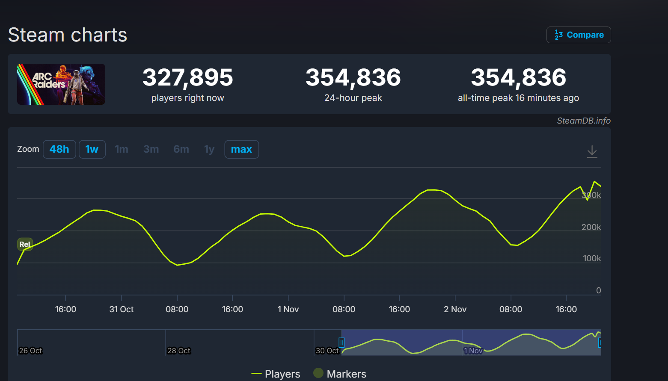The height and width of the screenshot is (381, 668).
Task: Set chart zoom to max
Action: pyautogui.click(x=242, y=149)
